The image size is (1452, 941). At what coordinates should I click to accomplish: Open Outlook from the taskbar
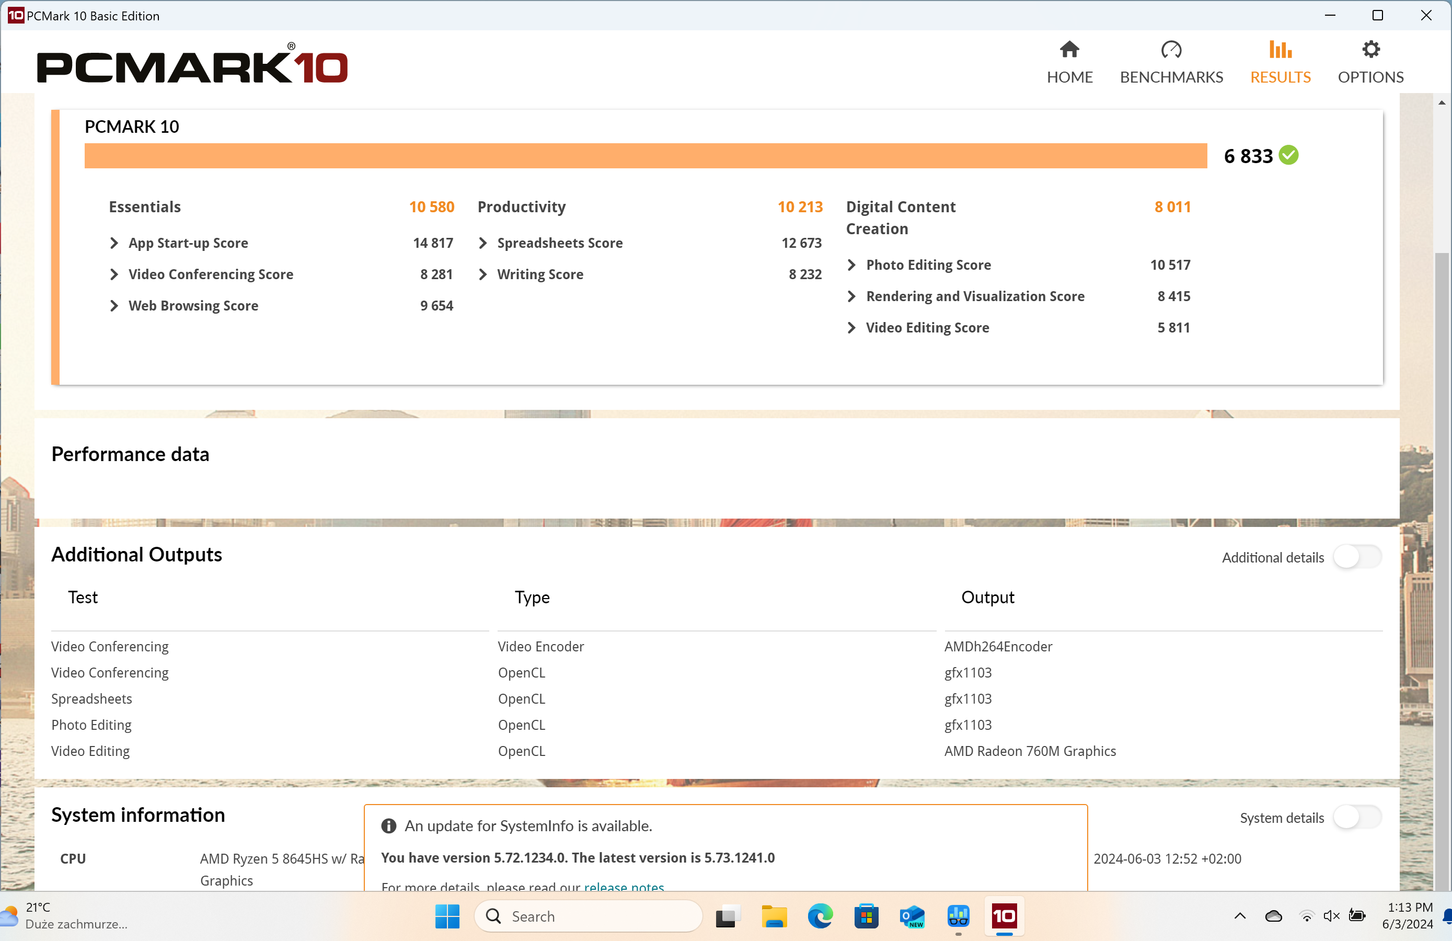click(x=912, y=916)
